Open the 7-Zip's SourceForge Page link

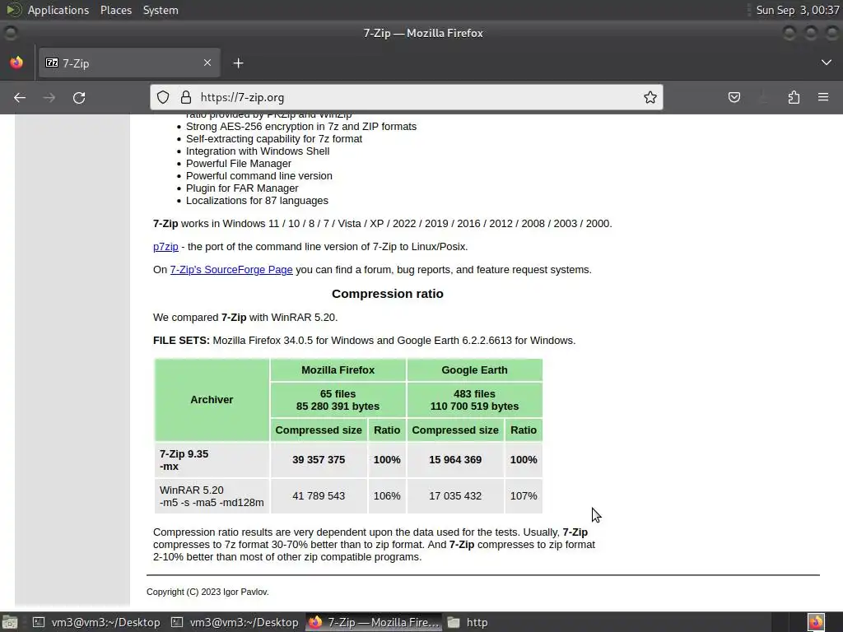(231, 270)
